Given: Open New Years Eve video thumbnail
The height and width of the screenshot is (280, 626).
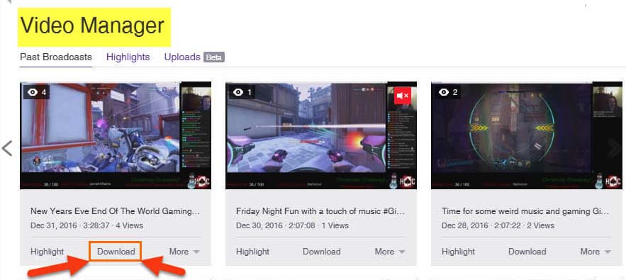Looking at the screenshot, I should point(116,135).
